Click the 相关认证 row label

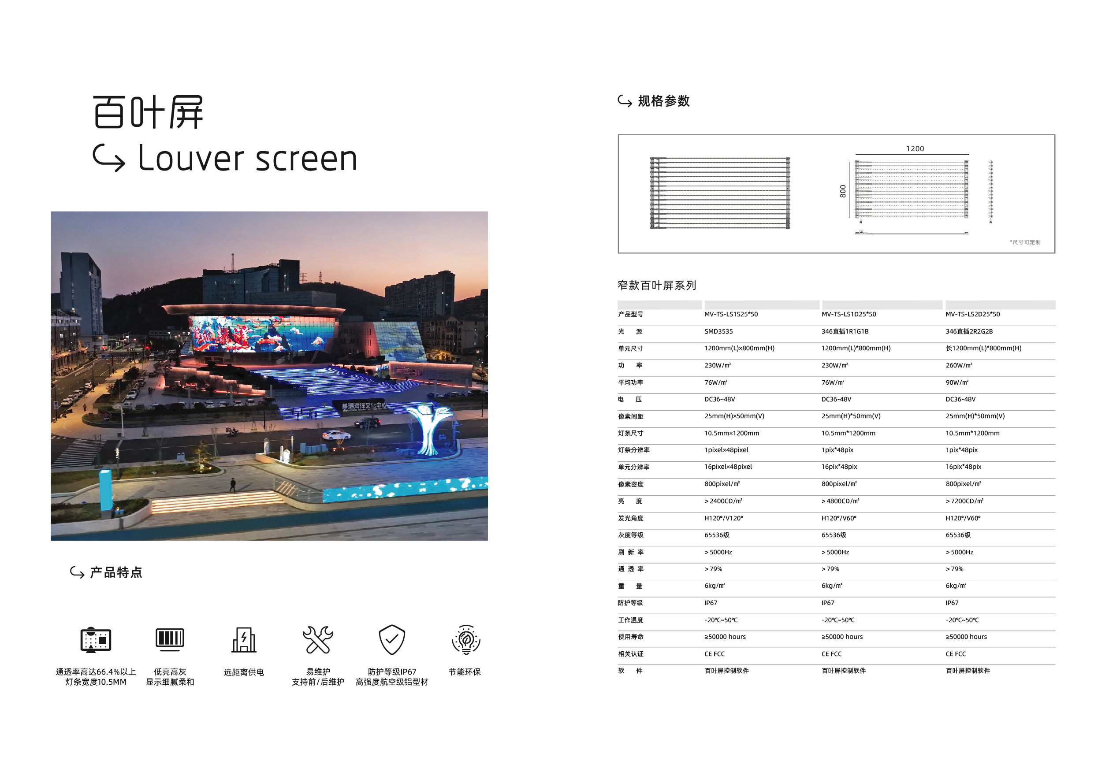tap(630, 654)
